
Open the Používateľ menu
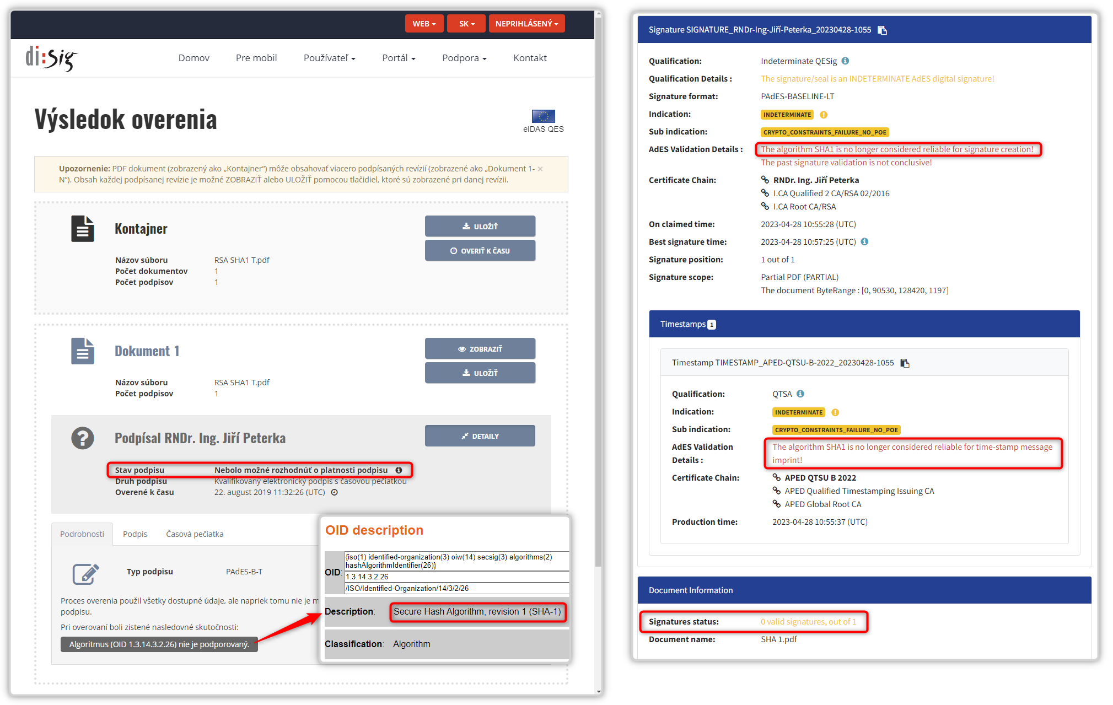329,58
